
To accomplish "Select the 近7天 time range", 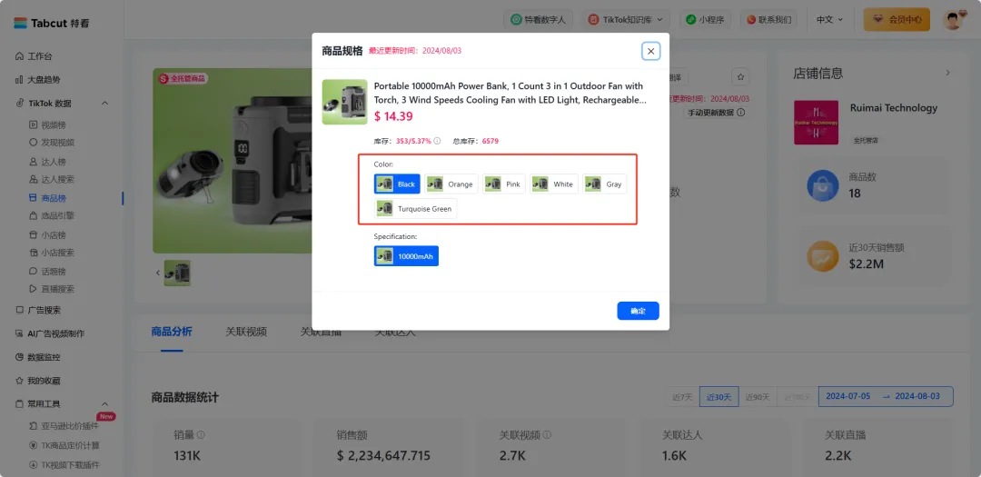I will pyautogui.click(x=682, y=397).
